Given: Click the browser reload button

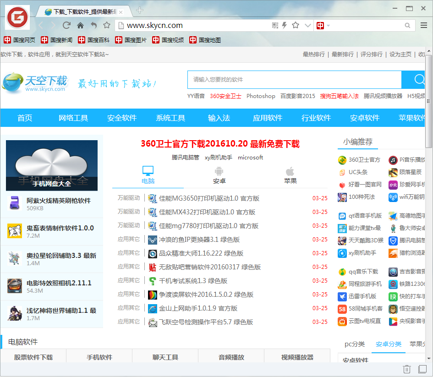Looking at the screenshot, I should click(67, 25).
